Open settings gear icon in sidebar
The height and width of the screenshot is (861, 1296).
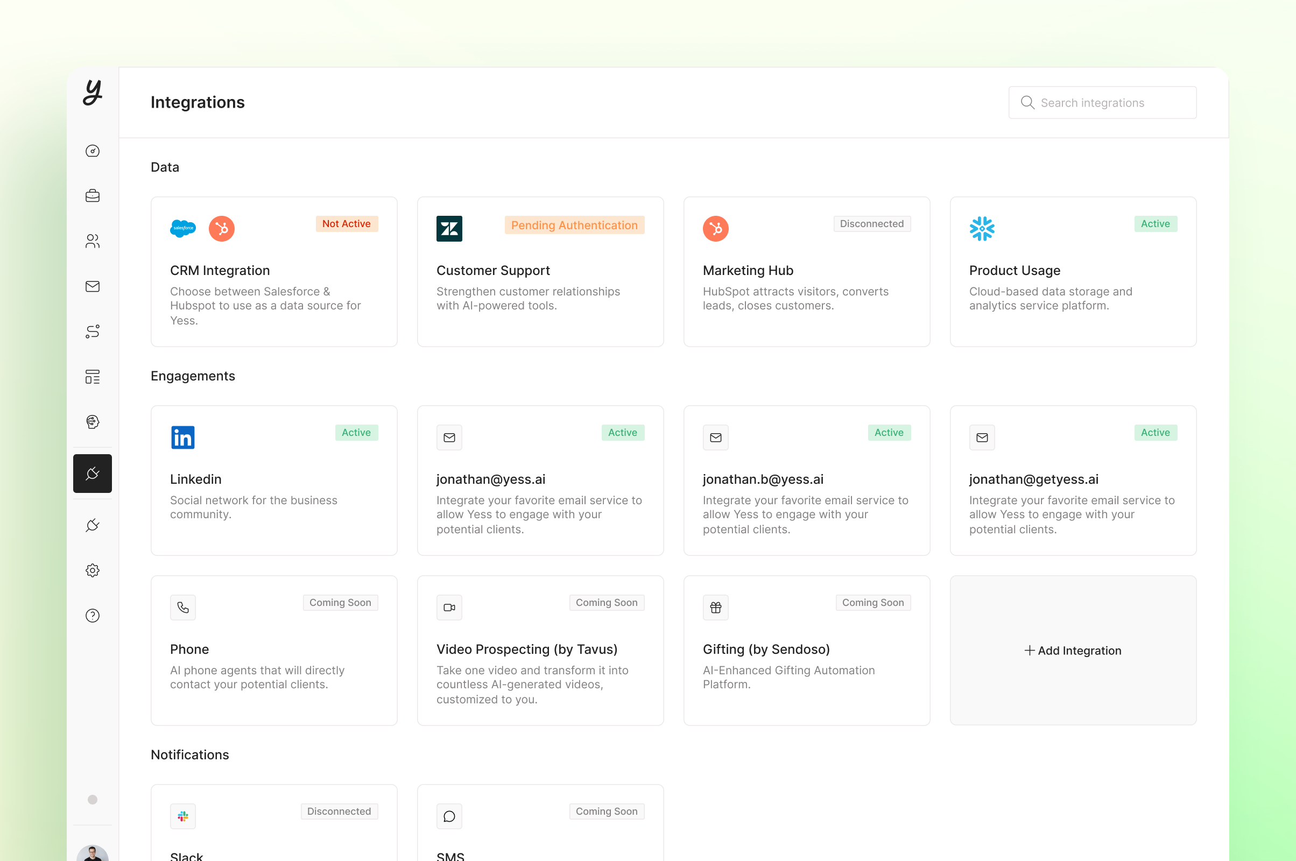(x=92, y=570)
